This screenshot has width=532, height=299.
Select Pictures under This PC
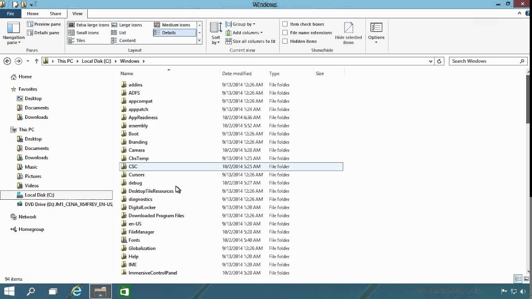coord(33,176)
